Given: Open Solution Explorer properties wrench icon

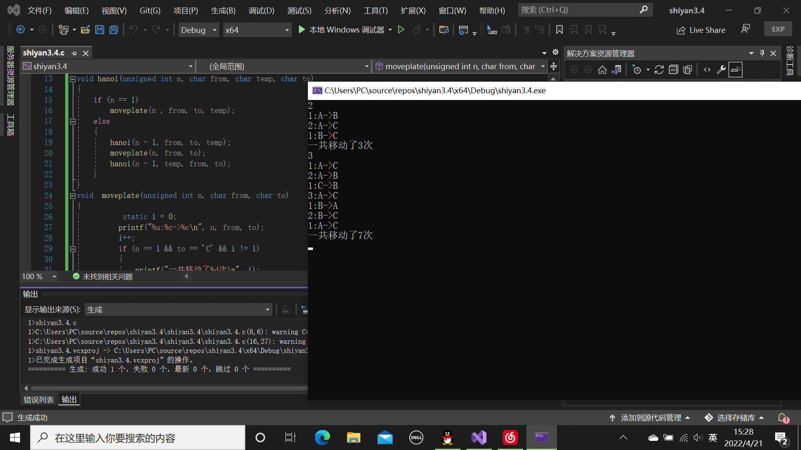Looking at the screenshot, I should pyautogui.click(x=721, y=70).
